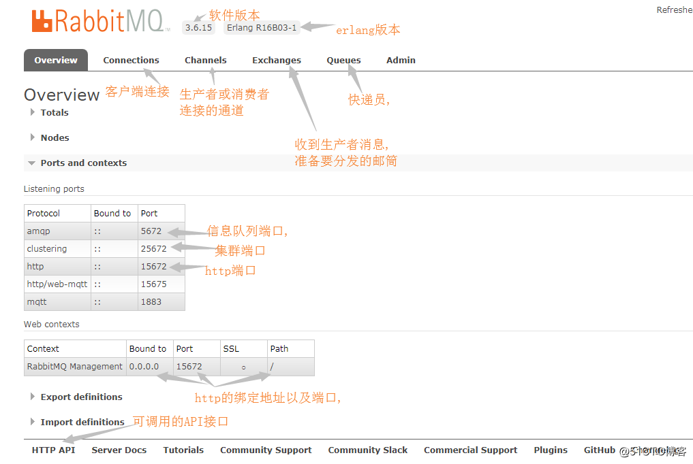Open the Server Docs link
The height and width of the screenshot is (464, 693).
119,450
